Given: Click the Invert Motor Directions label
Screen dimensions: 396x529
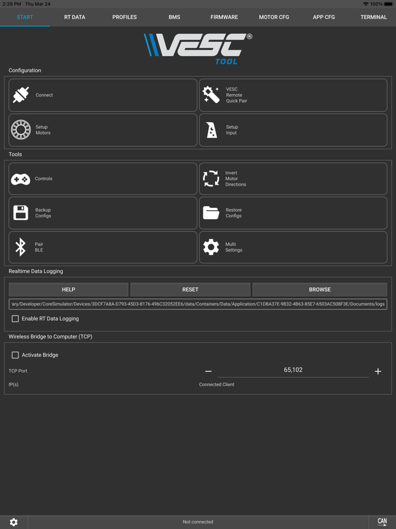Looking at the screenshot, I should (235, 178).
